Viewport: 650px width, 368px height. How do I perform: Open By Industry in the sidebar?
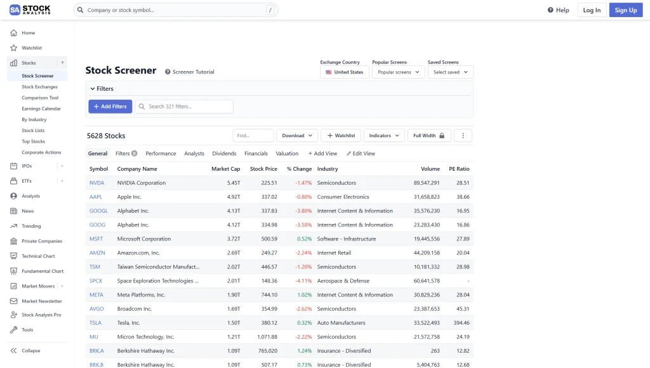pos(34,119)
